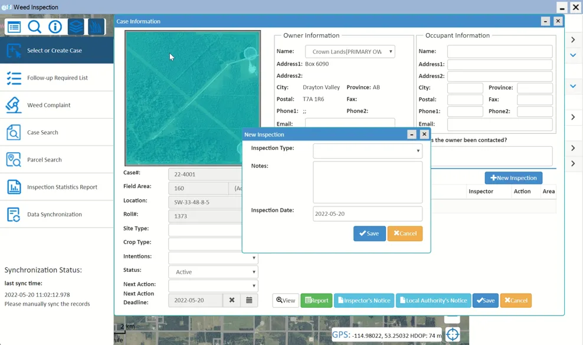The height and width of the screenshot is (345, 583).
Task: Close the Case Information window
Action: 558,21
